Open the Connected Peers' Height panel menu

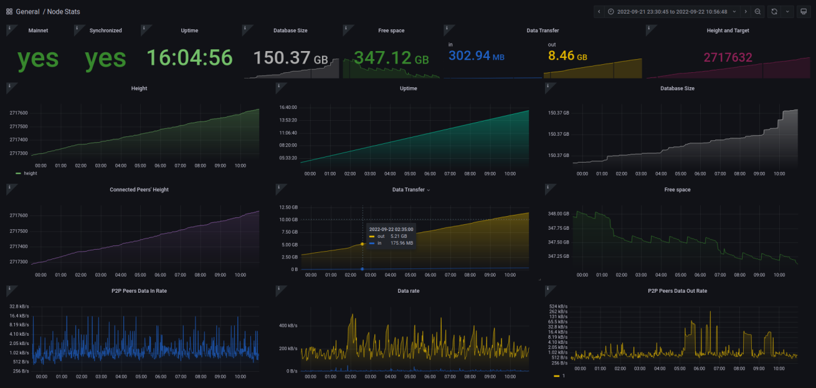[x=139, y=189]
